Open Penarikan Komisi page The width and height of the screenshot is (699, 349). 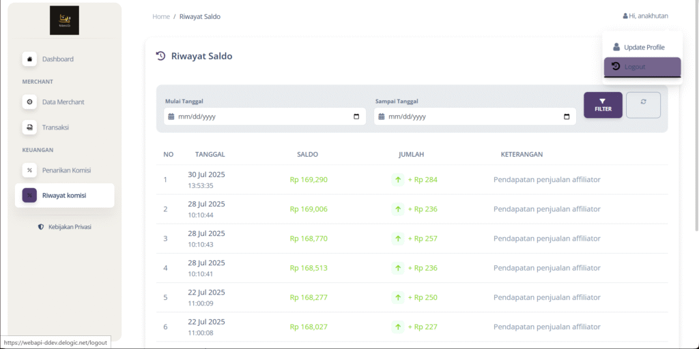coord(64,170)
